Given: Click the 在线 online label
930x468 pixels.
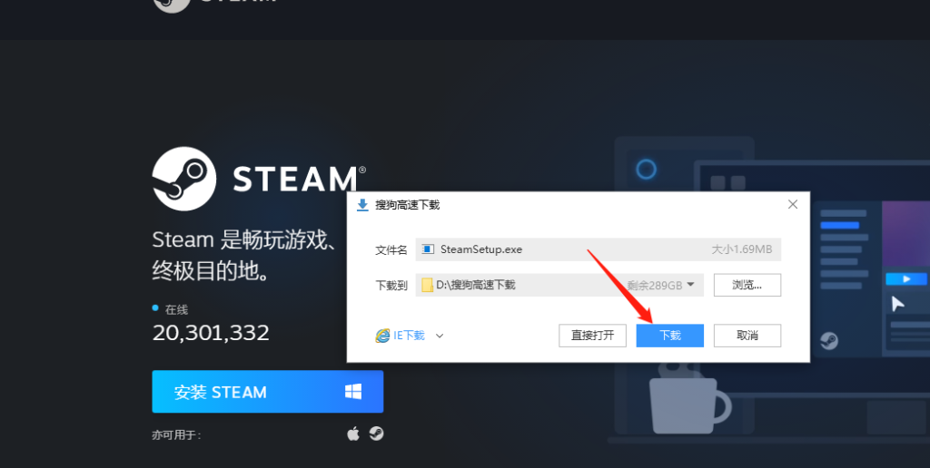Looking at the screenshot, I should pos(177,309).
